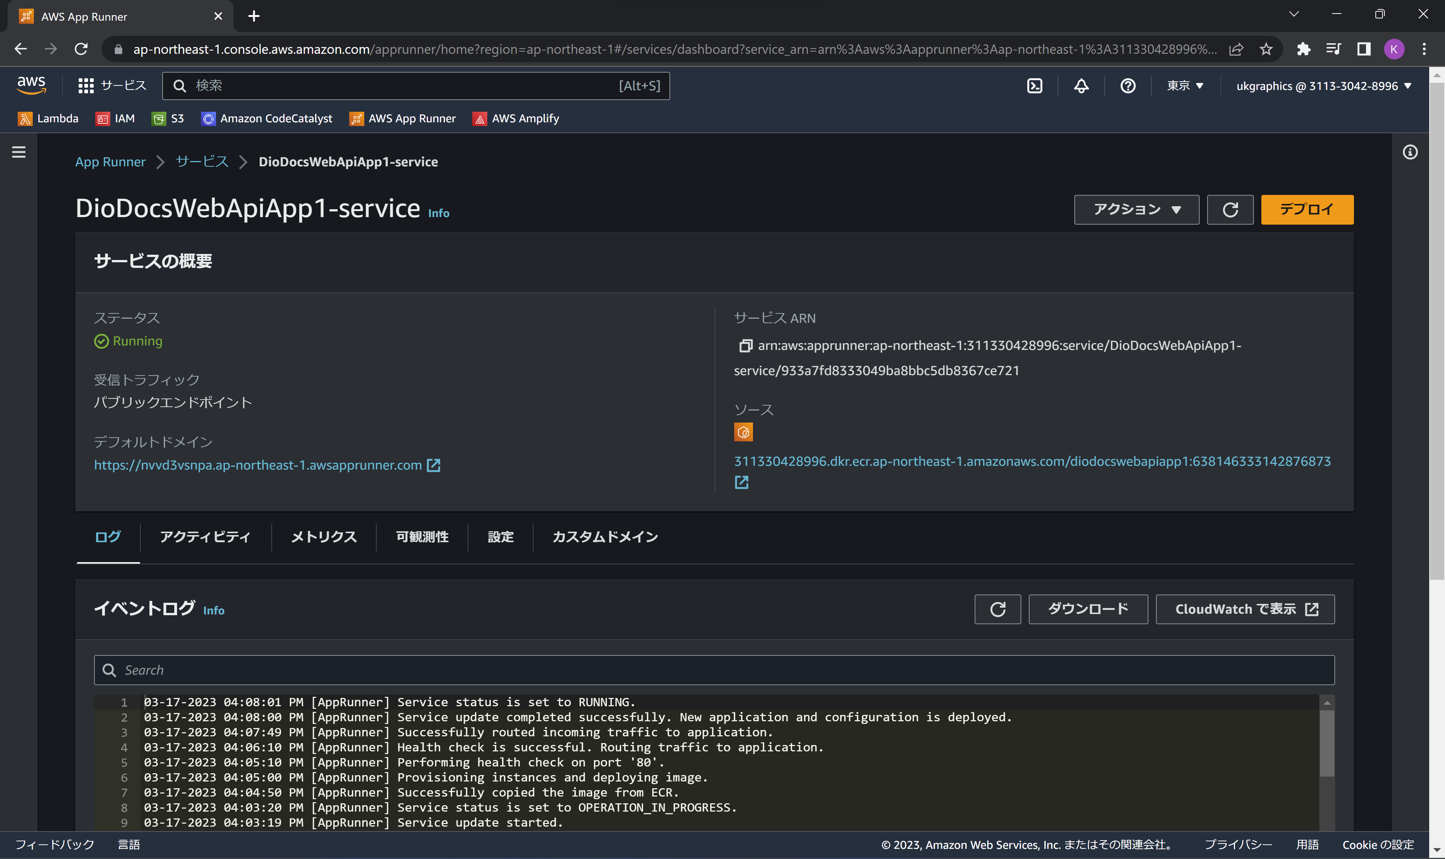The width and height of the screenshot is (1445, 859).
Task: Open the info panel icon at right
Action: tap(1410, 152)
